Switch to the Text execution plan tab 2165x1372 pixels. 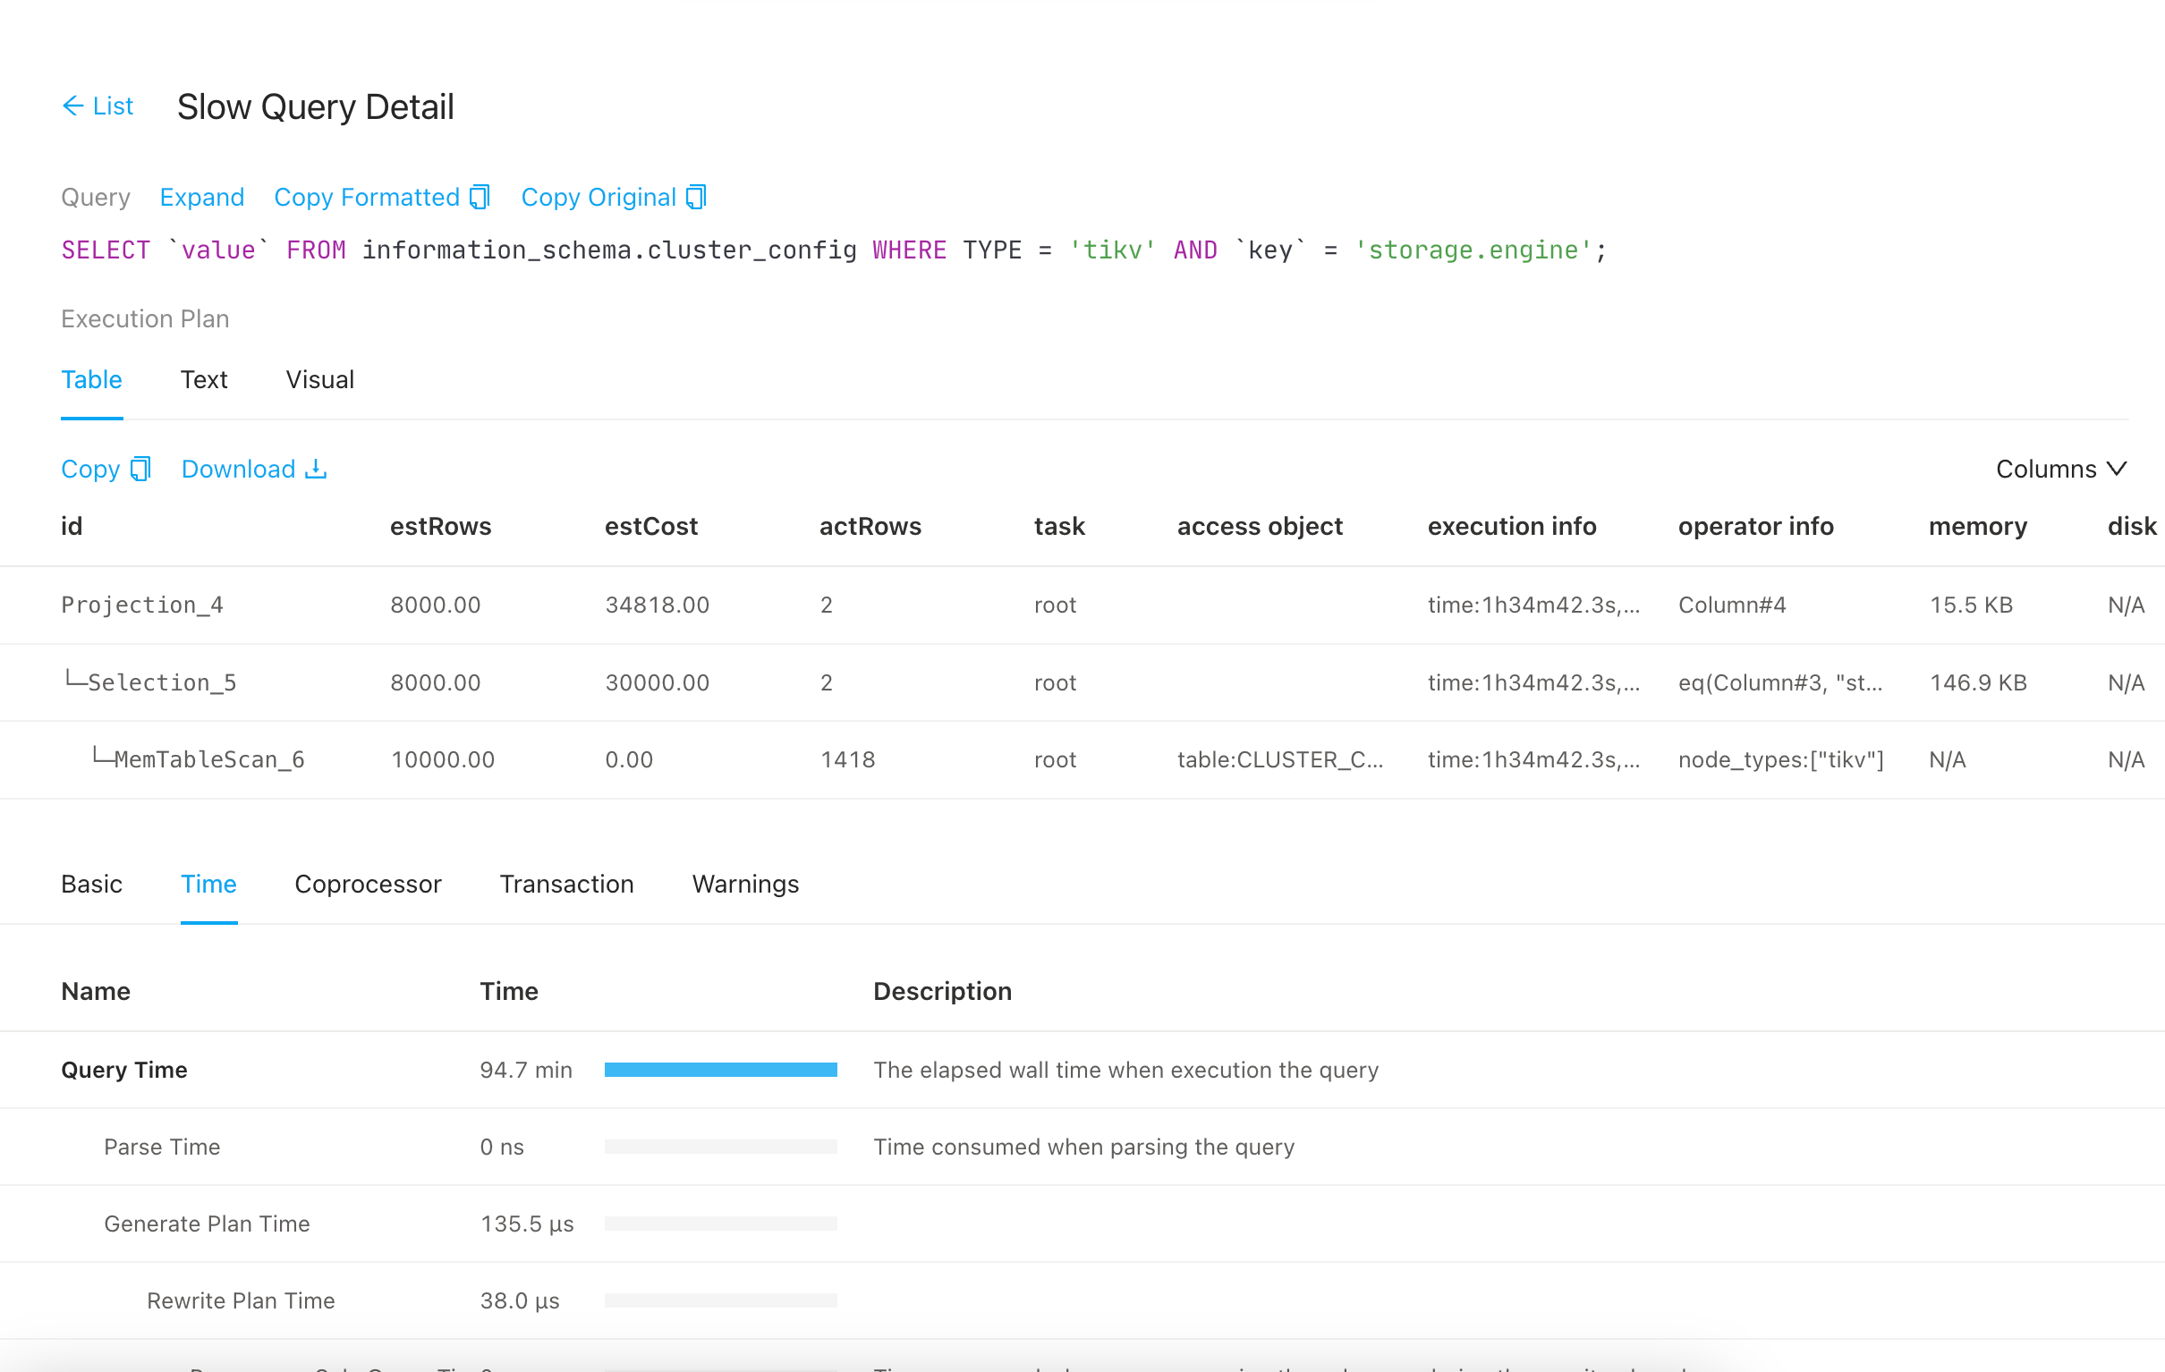tap(203, 379)
